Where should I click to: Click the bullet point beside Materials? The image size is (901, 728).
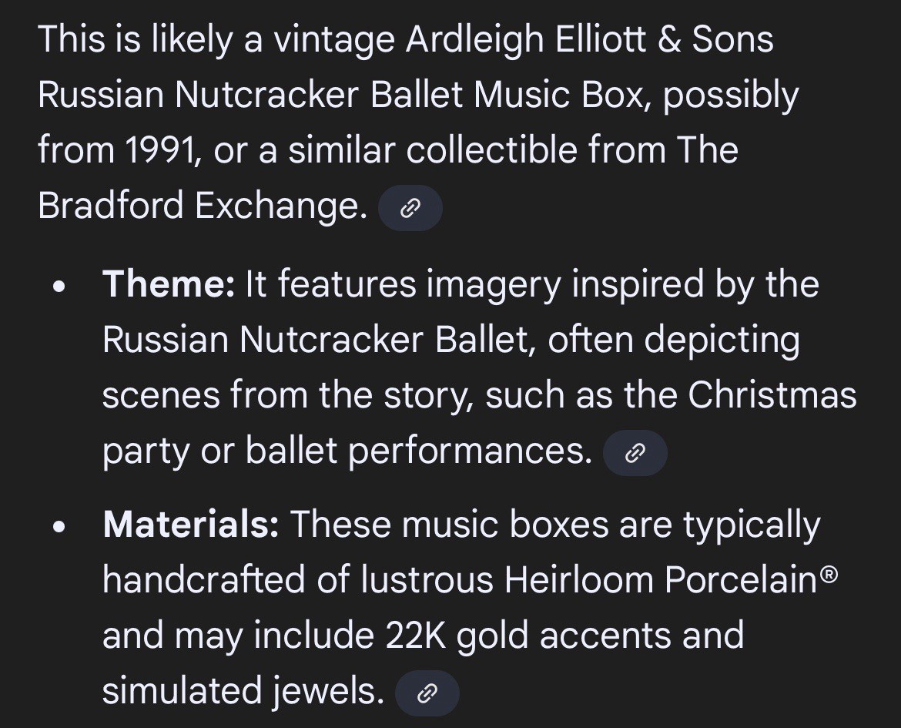click(59, 525)
